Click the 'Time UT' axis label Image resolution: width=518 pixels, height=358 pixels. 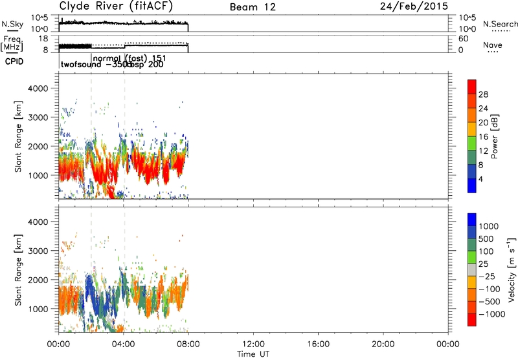(253, 353)
